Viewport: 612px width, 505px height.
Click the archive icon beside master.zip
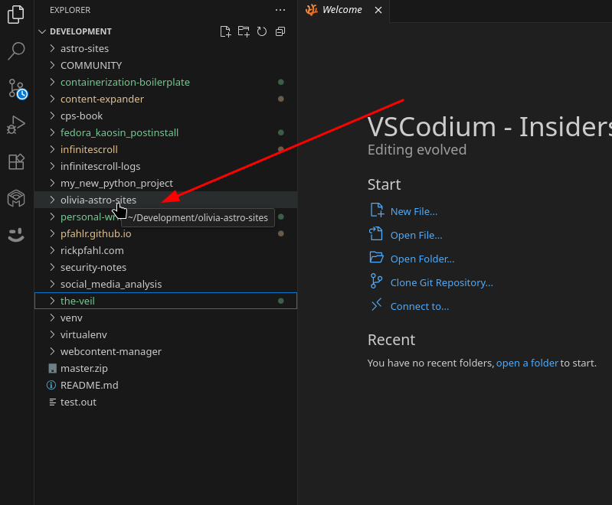point(52,369)
